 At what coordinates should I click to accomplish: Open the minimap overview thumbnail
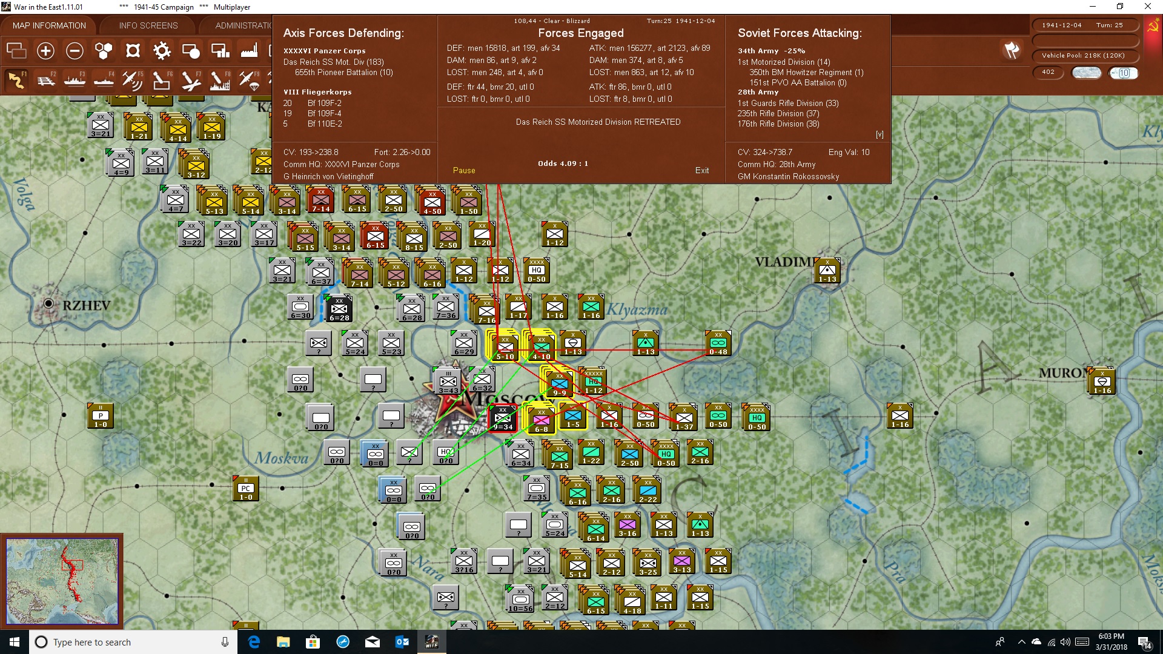click(62, 581)
